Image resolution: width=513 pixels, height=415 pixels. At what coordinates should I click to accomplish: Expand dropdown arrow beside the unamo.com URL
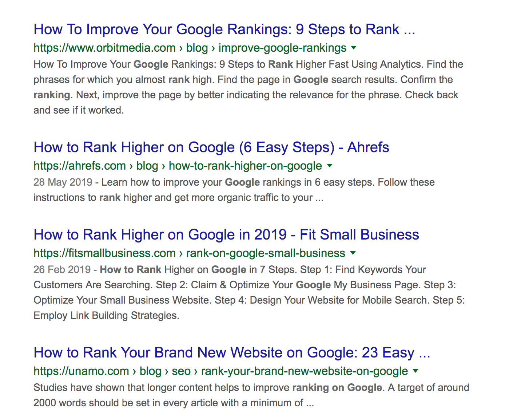click(x=415, y=371)
